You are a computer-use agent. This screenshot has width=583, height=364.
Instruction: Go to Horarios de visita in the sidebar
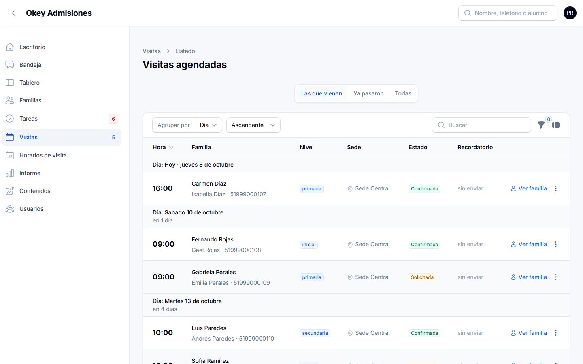62,155
